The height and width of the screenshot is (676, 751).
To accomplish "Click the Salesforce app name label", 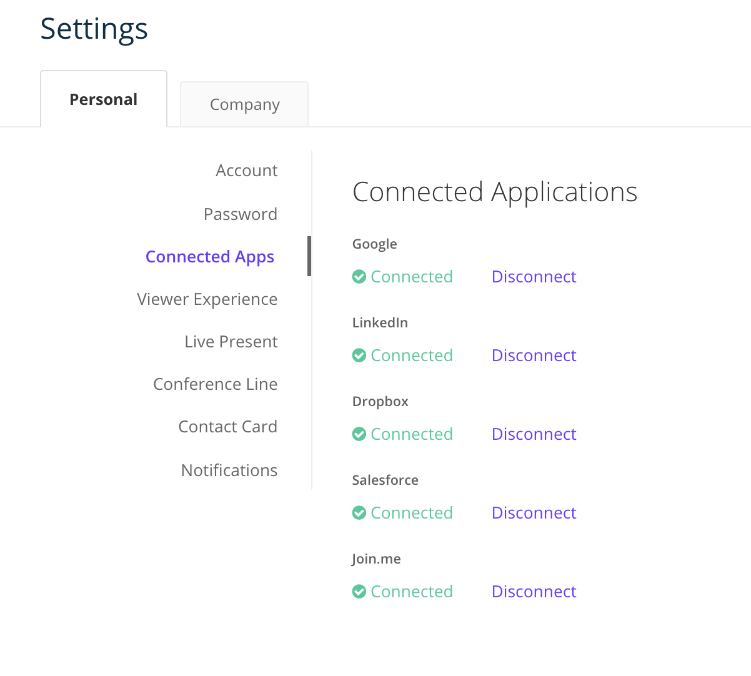I will [385, 480].
